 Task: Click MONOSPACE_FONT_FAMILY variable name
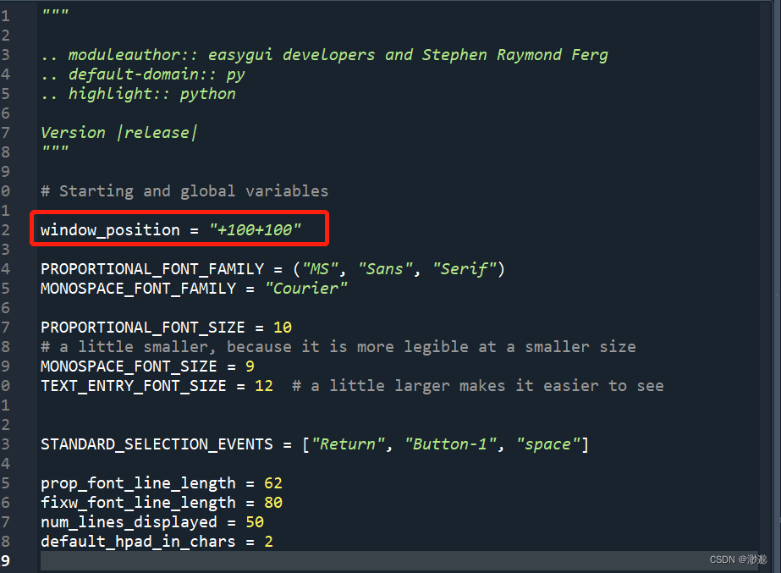139,289
